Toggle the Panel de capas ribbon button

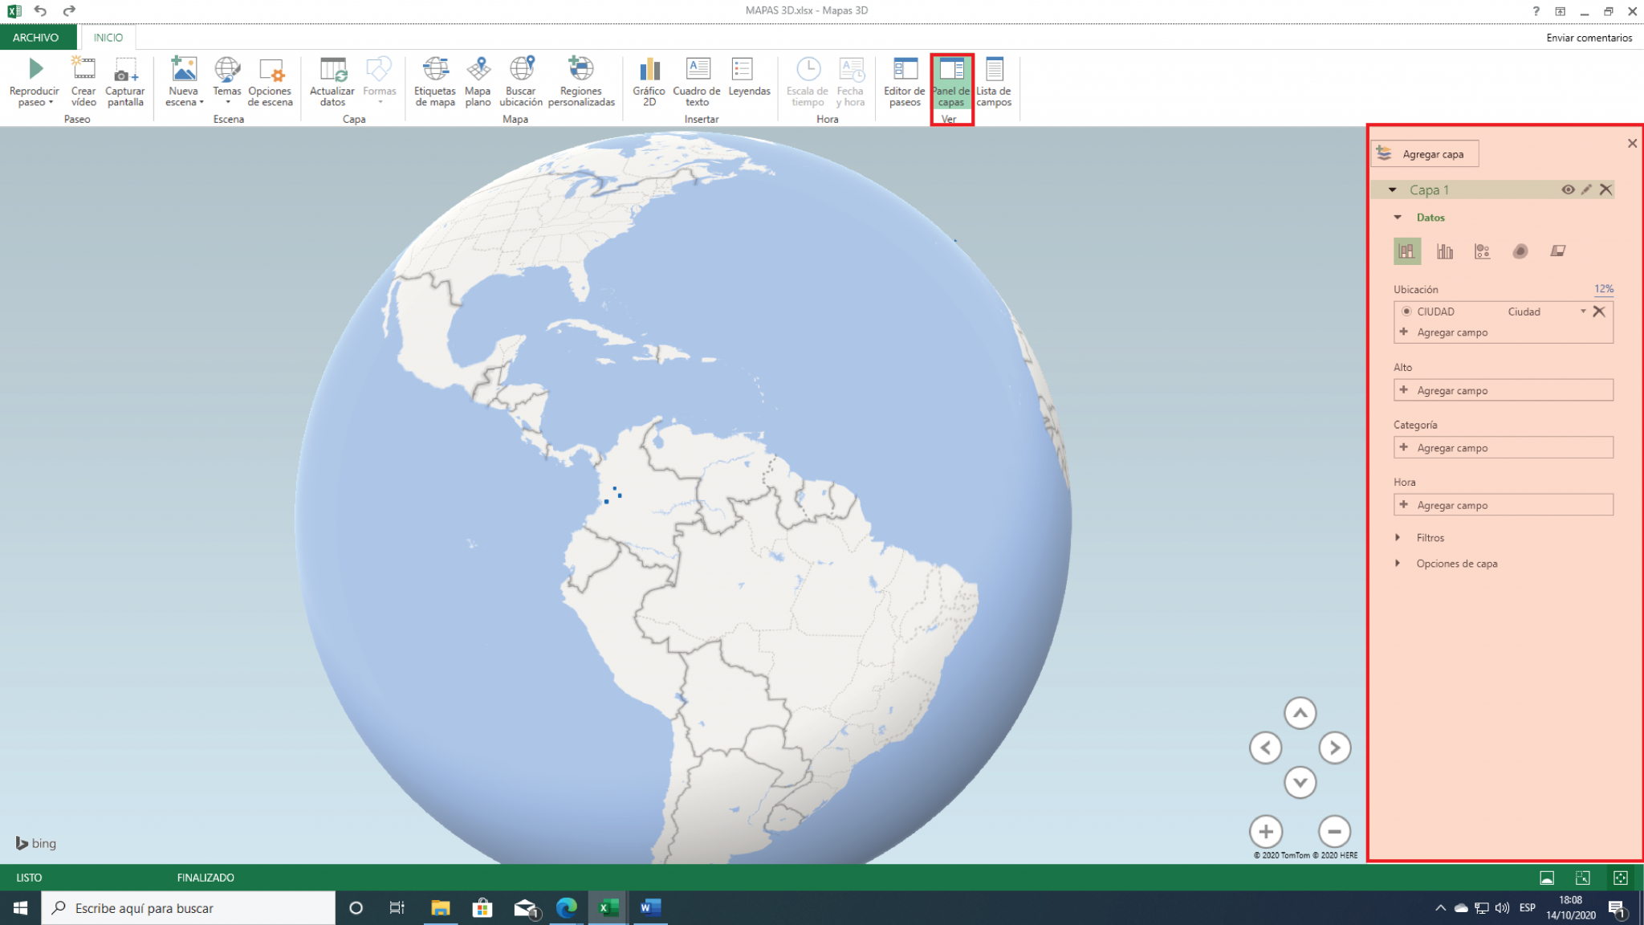point(950,80)
